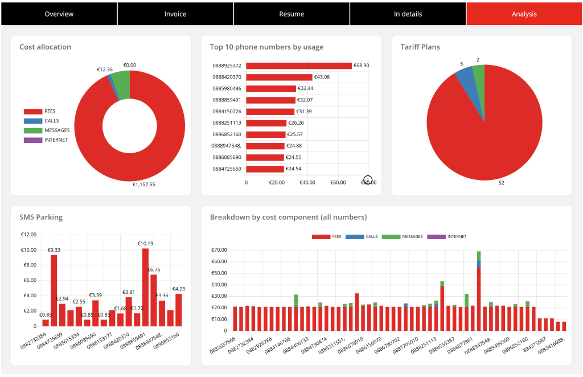
Task: Select the €10.19 bar in SMS Parking
Action: (x=145, y=287)
